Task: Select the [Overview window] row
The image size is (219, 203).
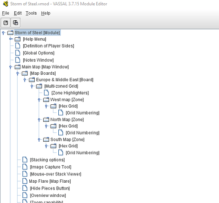Action: [48, 195]
